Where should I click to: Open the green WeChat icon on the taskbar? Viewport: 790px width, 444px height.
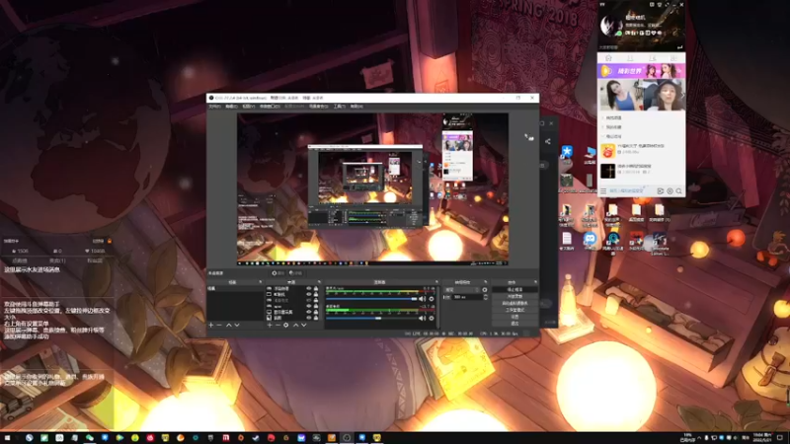pos(90,438)
